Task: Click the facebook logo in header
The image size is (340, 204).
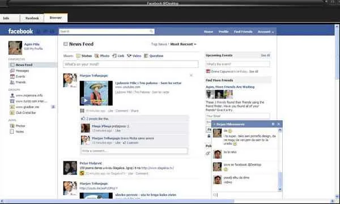Action: tap(20, 31)
